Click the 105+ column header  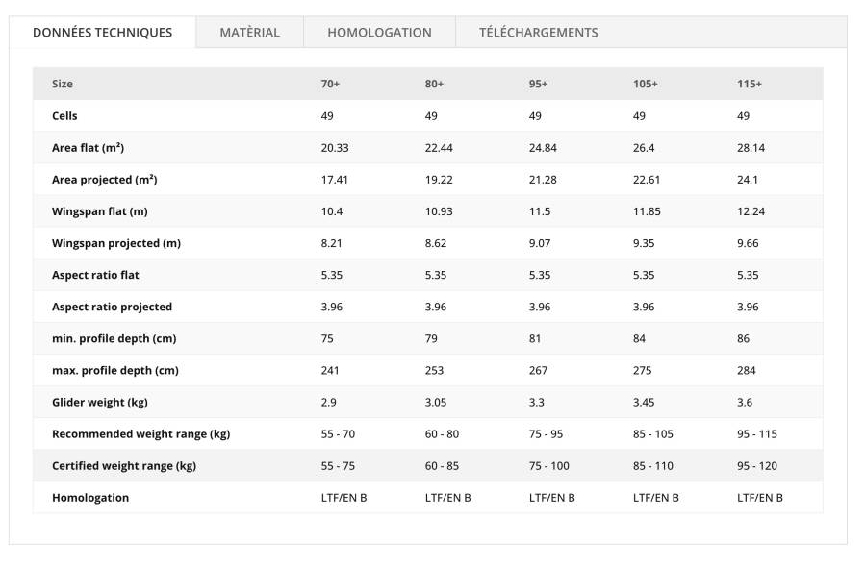tap(646, 84)
